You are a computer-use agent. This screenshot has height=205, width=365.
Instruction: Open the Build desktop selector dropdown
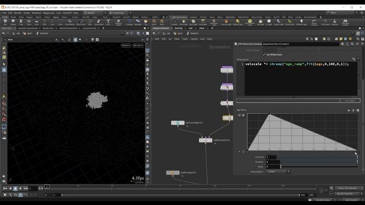coord(95,13)
